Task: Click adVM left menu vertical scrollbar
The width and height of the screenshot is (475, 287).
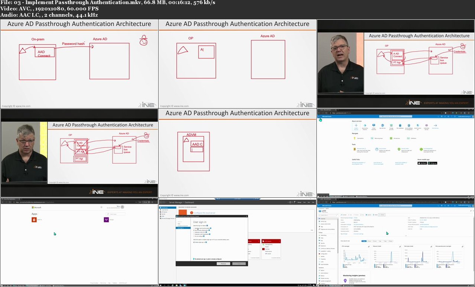Action: pyautogui.click(x=338, y=236)
